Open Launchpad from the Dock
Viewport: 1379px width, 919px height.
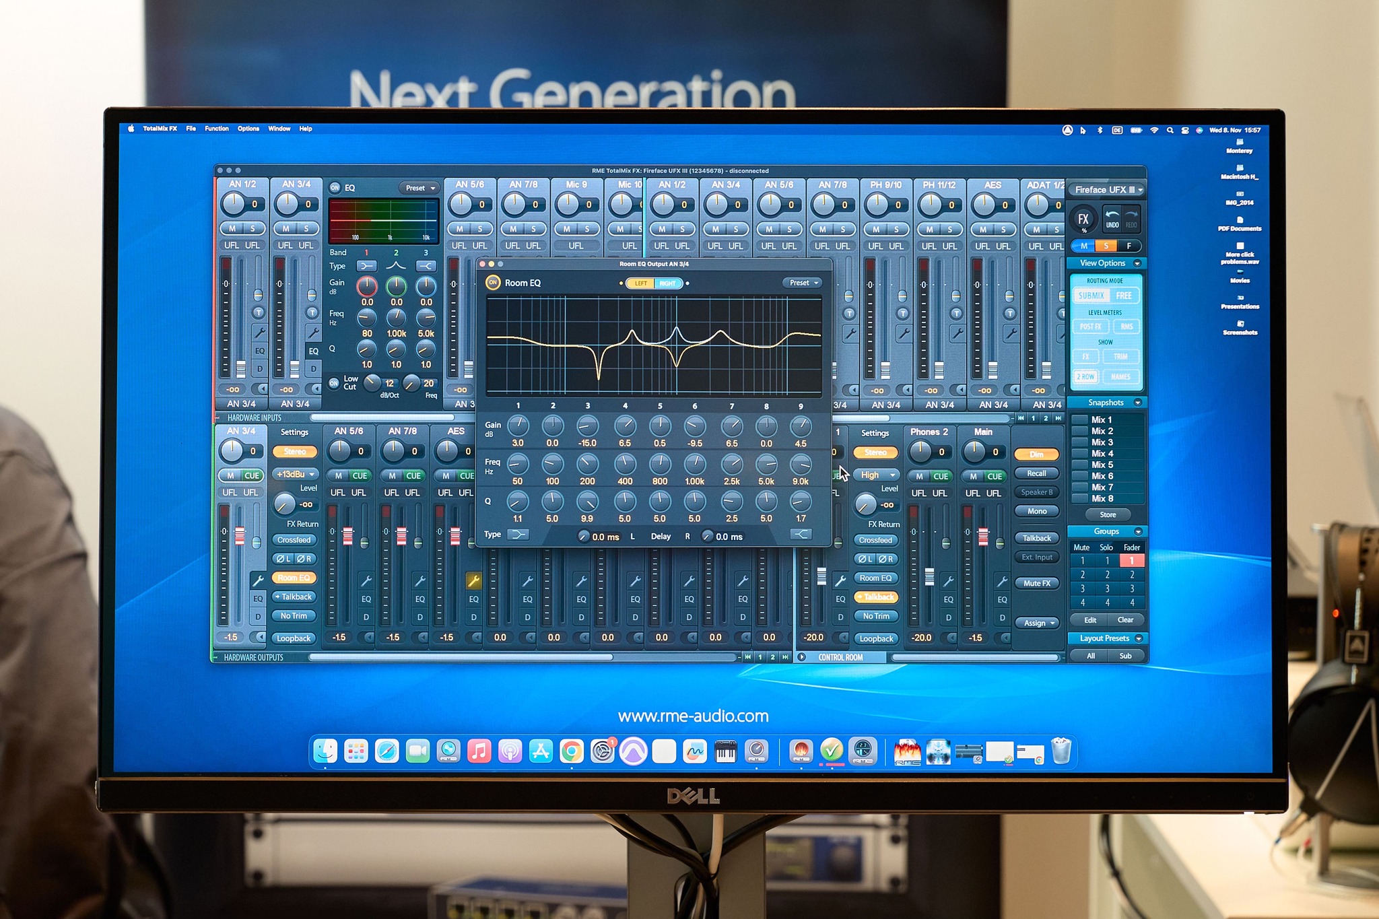pos(356,751)
